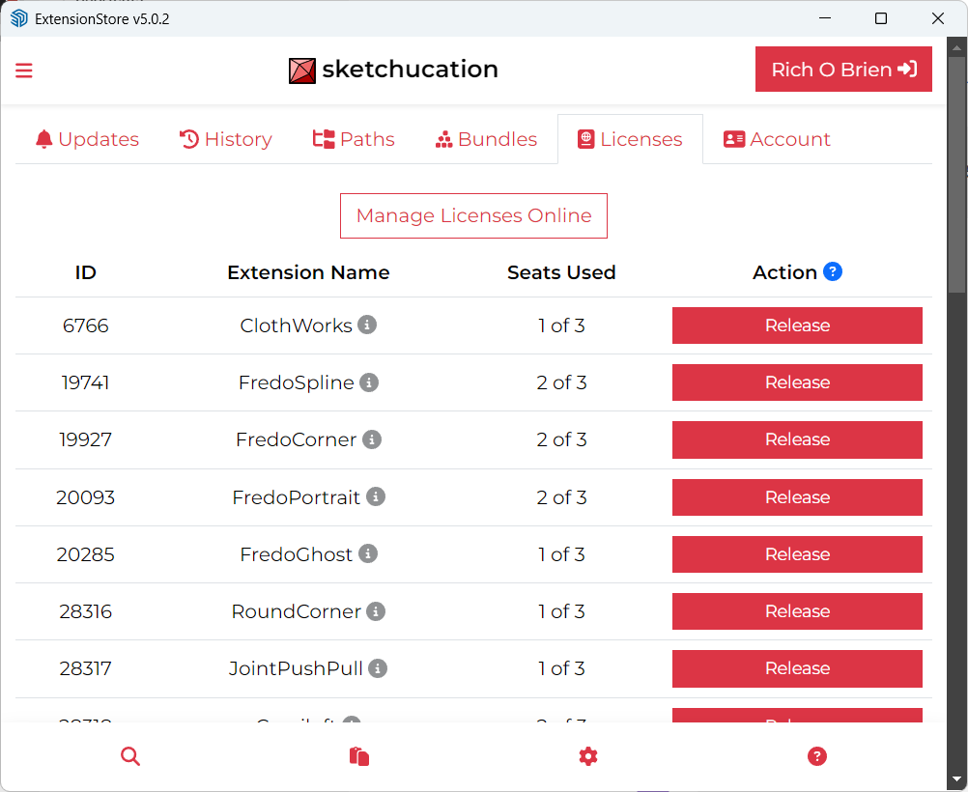968x792 pixels.
Task: Click the FredoPortrait info icon
Action: tap(376, 496)
